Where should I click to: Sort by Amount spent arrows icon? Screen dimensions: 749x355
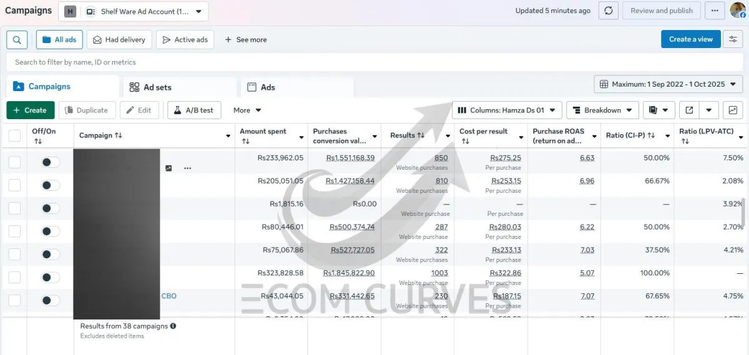click(245, 141)
